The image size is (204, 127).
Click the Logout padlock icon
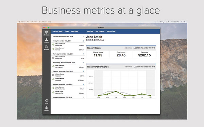47,108
